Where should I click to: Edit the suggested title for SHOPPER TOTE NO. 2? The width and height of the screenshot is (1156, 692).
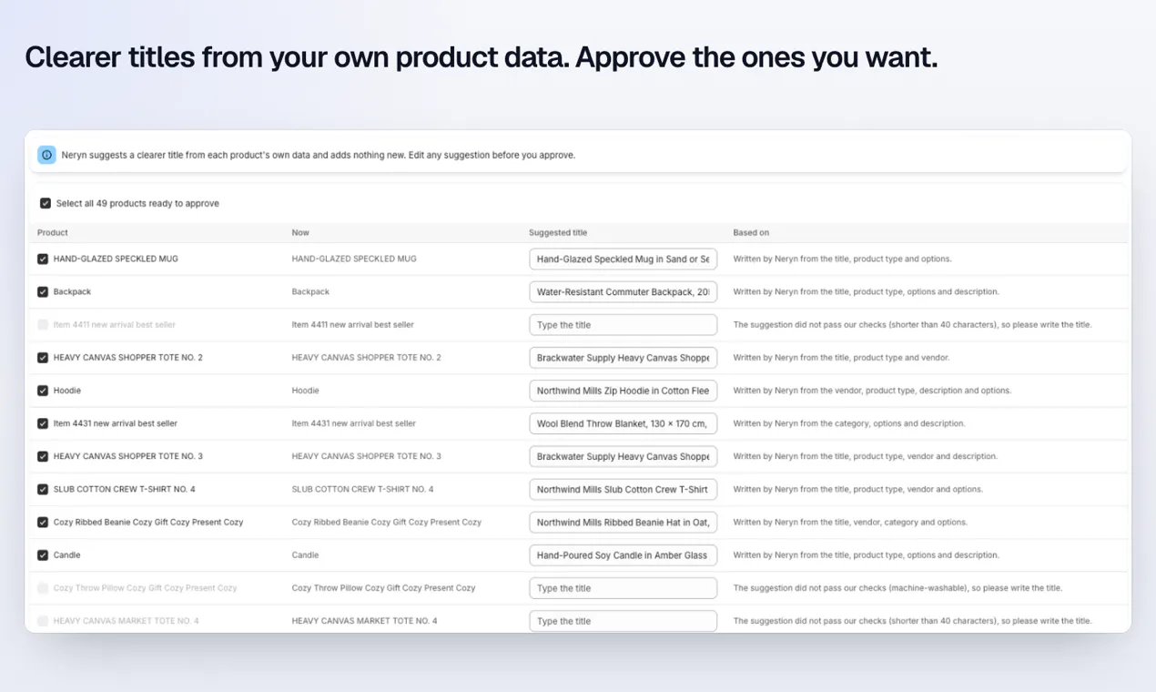click(624, 358)
